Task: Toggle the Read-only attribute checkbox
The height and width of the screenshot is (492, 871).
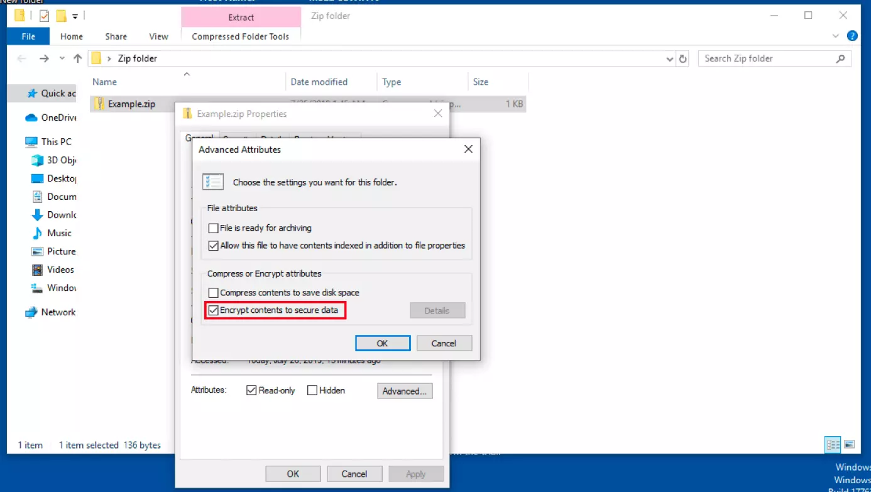Action: point(252,390)
